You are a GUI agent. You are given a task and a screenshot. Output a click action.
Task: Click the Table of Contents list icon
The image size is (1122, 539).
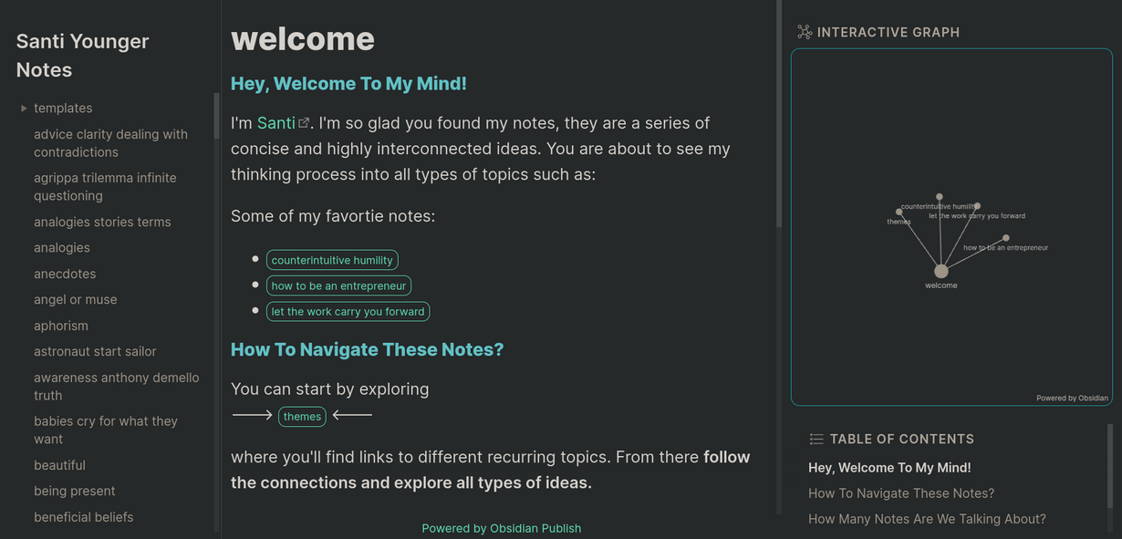pyautogui.click(x=816, y=439)
